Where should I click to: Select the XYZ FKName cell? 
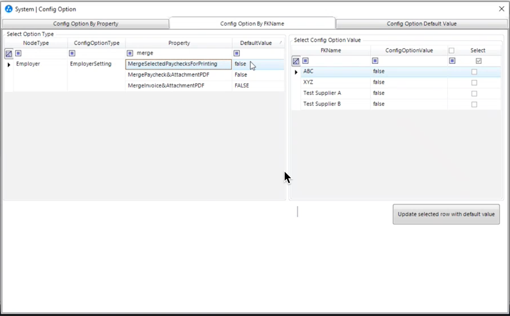tap(336, 82)
